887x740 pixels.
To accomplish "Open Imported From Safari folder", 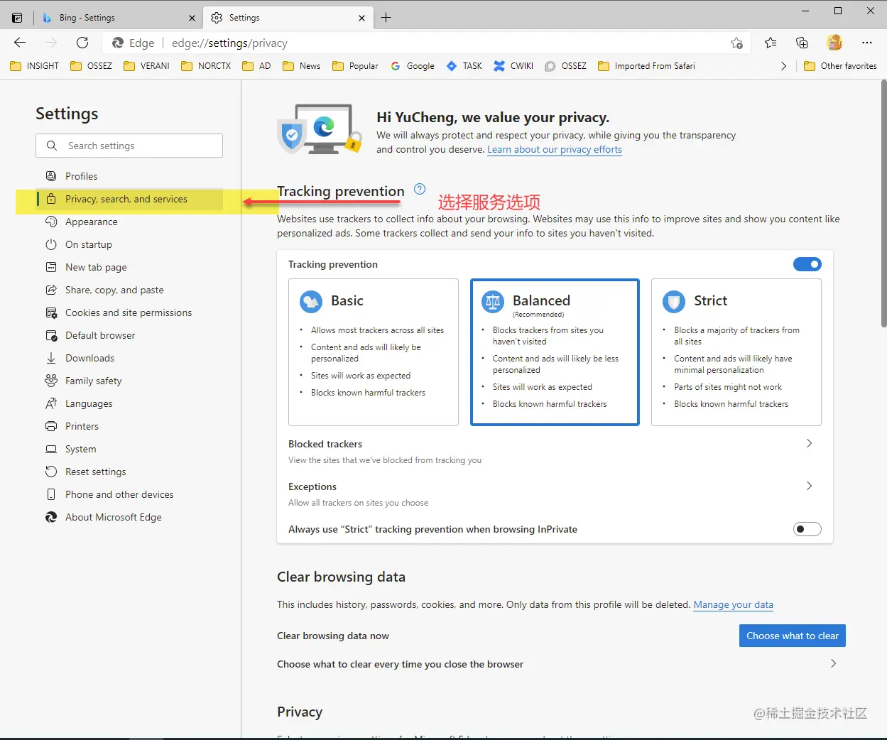I will pyautogui.click(x=647, y=66).
